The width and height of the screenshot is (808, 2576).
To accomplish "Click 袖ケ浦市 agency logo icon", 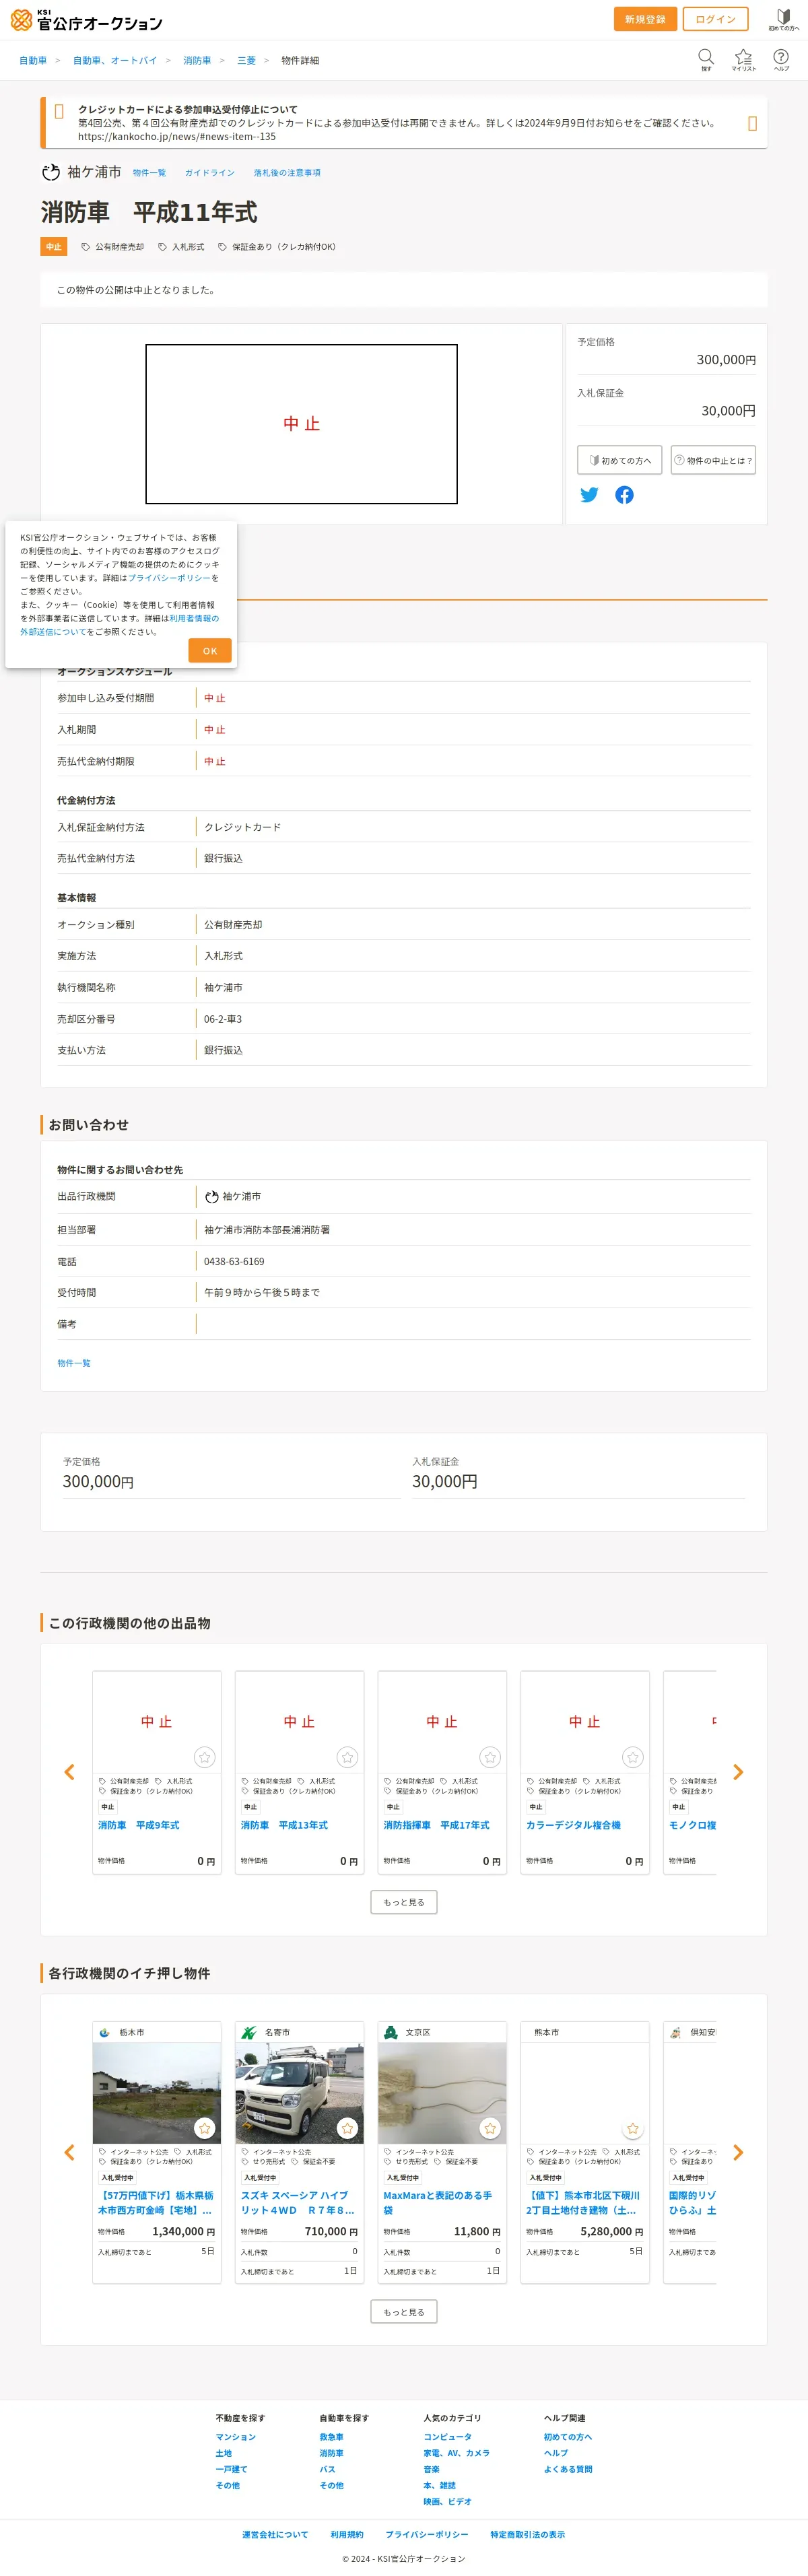I will pyautogui.click(x=51, y=172).
